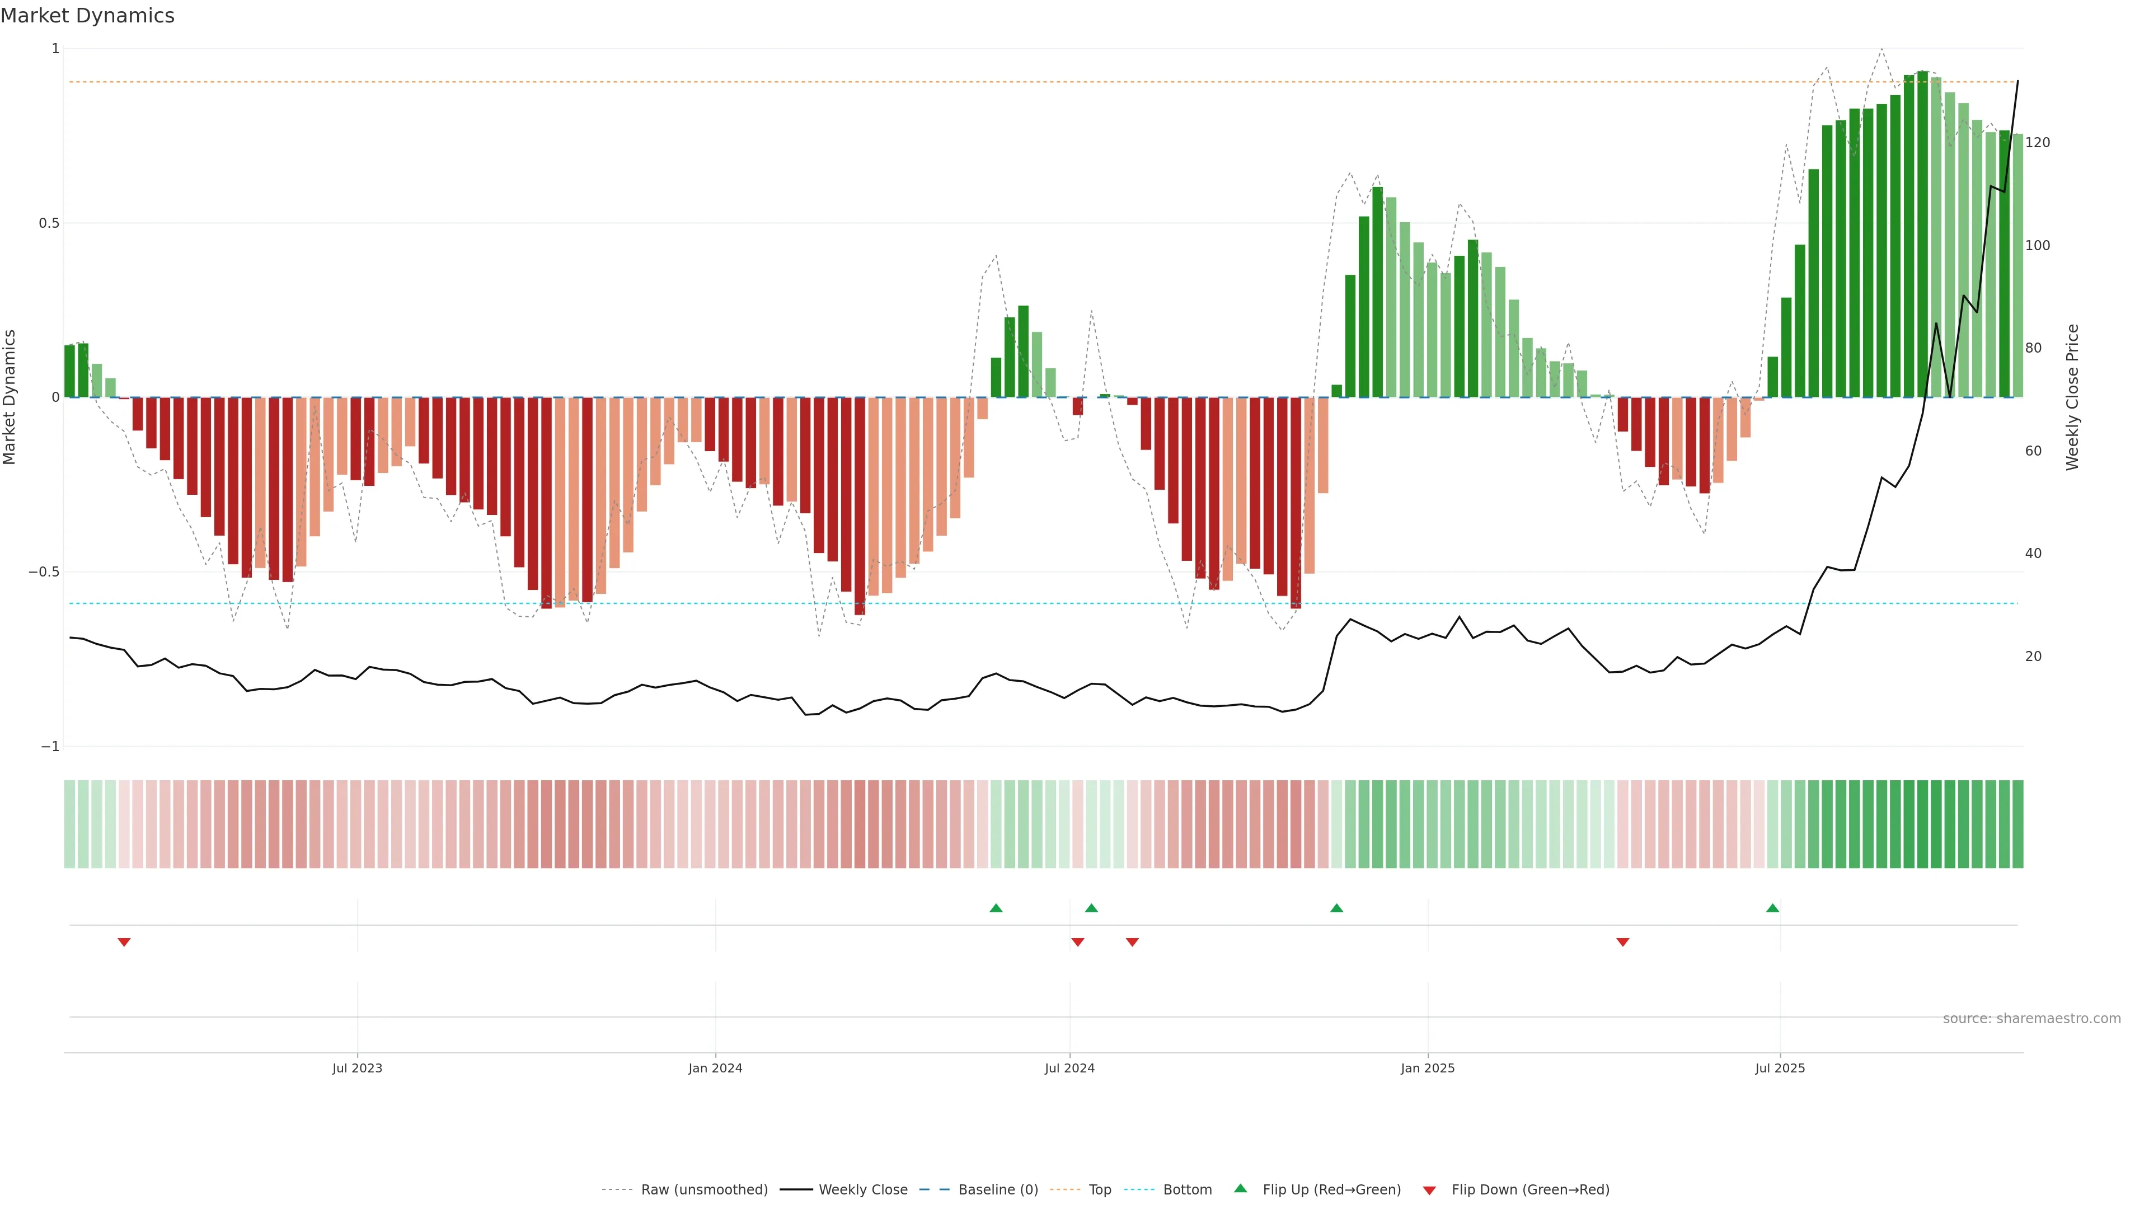Click the first red flip-down marker
This screenshot has width=2149, height=1209.
124,942
